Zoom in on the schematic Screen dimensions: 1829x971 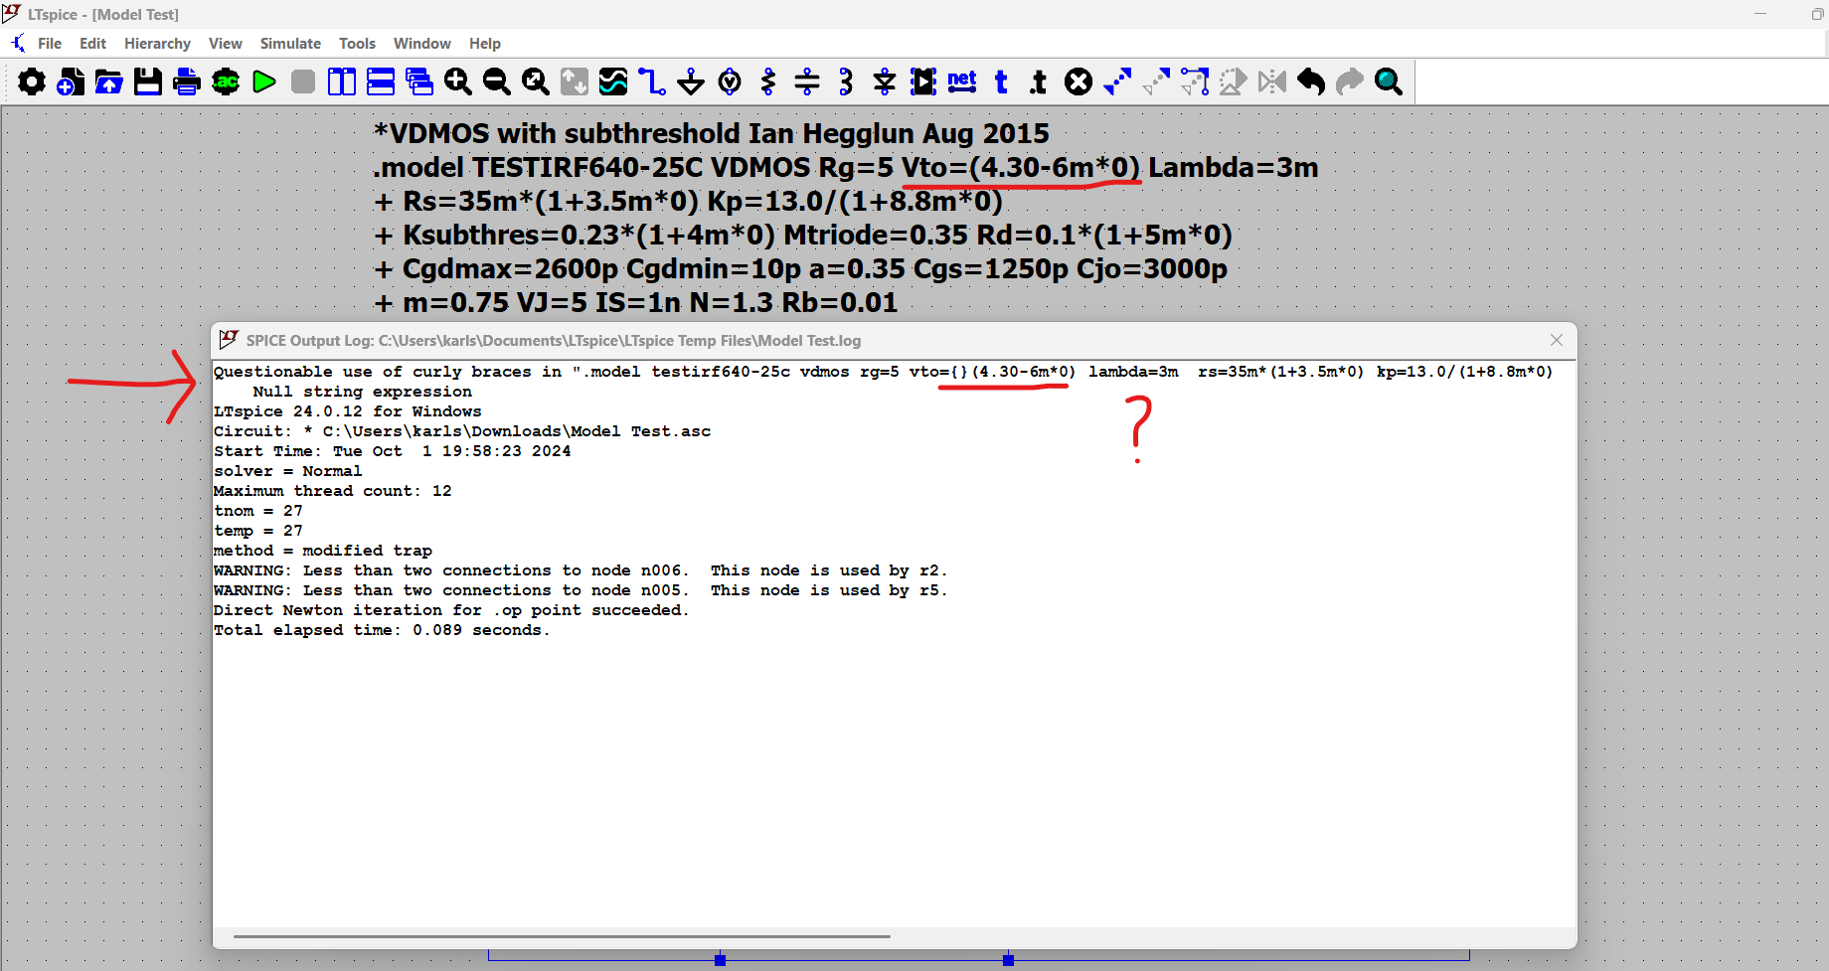pyautogui.click(x=458, y=81)
